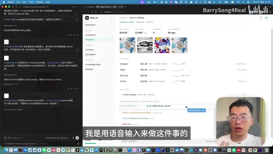
Task: Open the stethoscope product image thumbnail
Action: 145,45
